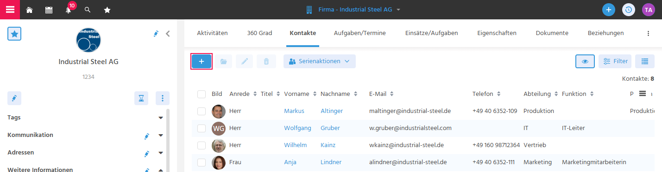Click Anja Lindner's profile photo
This screenshot has height=172, width=662.
219,163
